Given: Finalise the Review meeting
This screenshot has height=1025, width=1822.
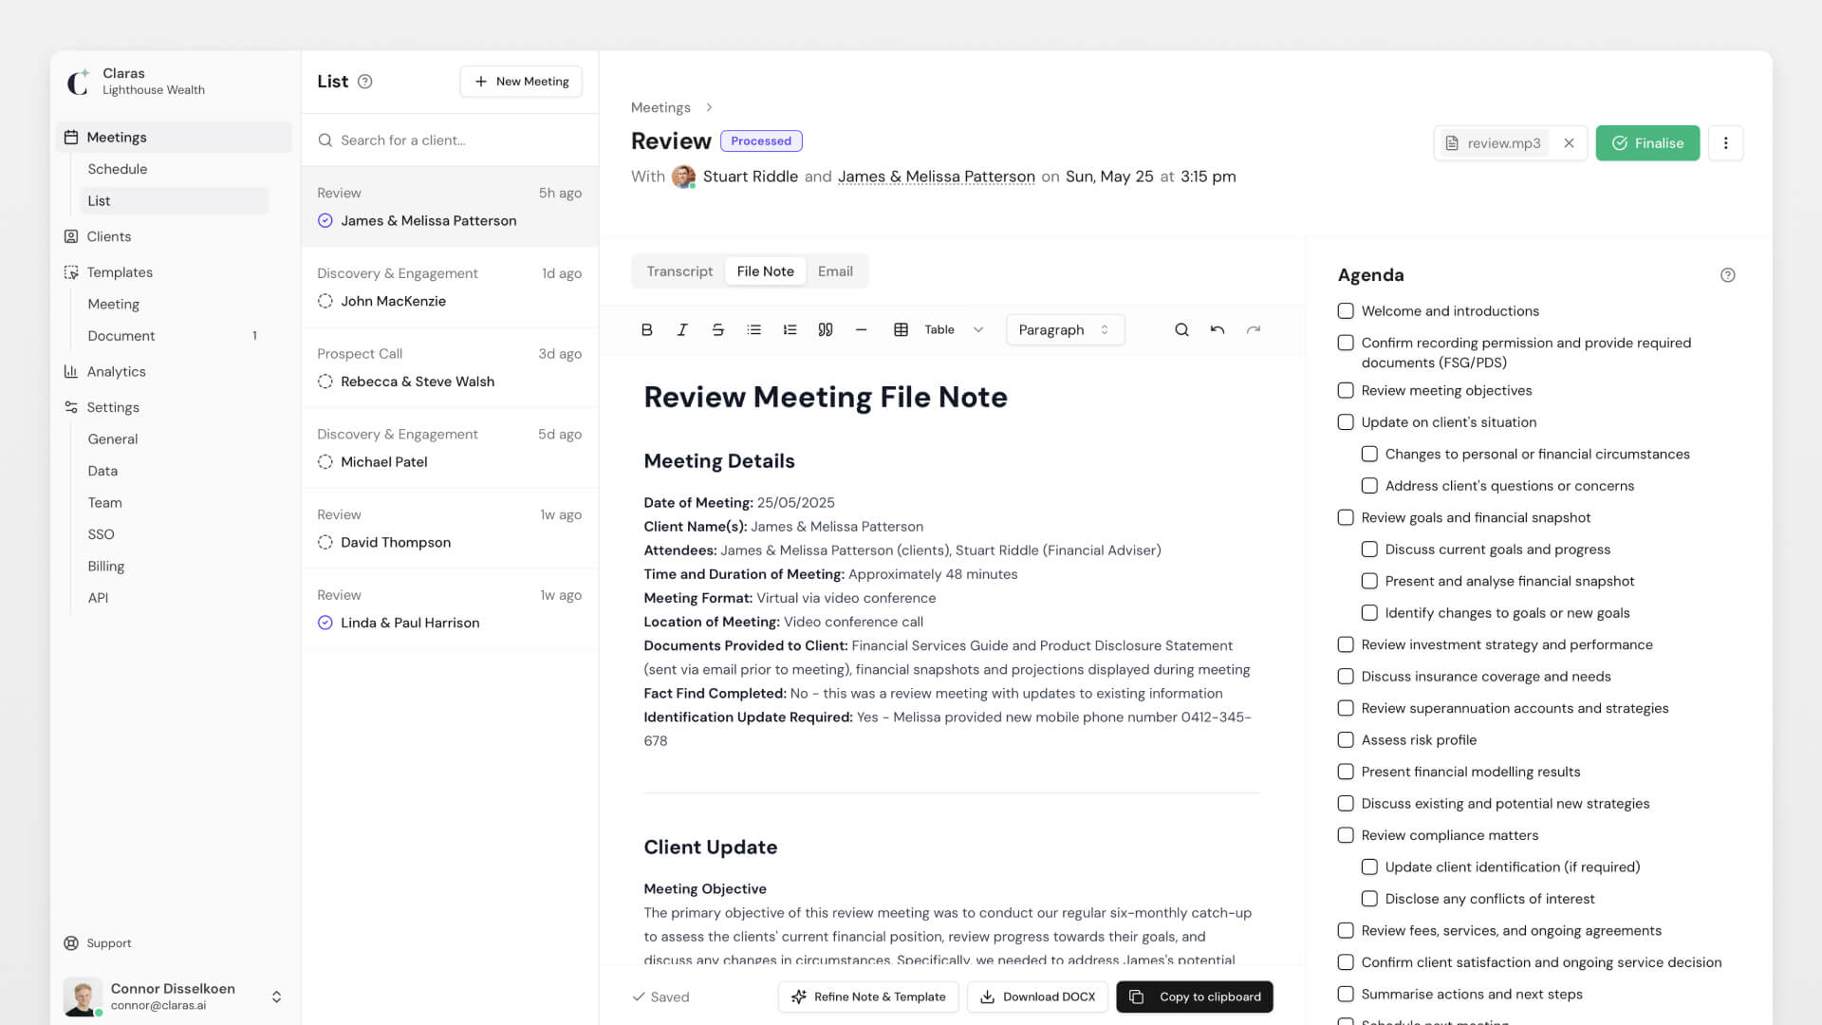Looking at the screenshot, I should click(x=1648, y=142).
